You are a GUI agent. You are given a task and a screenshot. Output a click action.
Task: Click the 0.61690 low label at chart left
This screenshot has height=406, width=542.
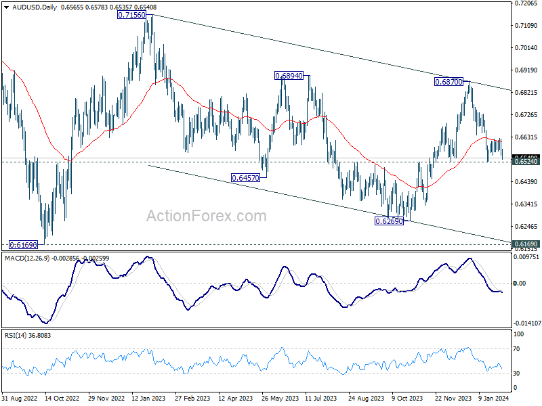point(23,245)
